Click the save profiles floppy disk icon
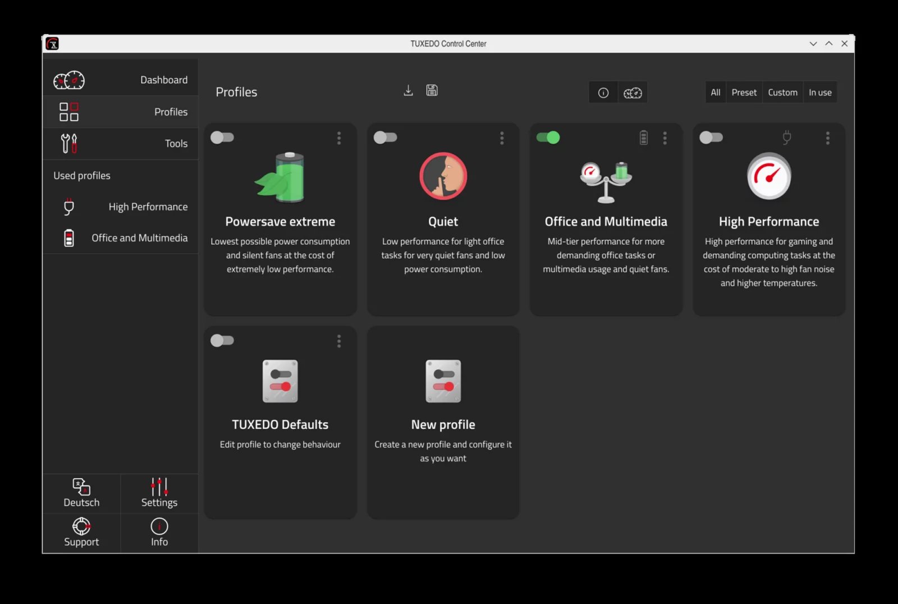Screen dimensions: 898x604 (x=432, y=90)
